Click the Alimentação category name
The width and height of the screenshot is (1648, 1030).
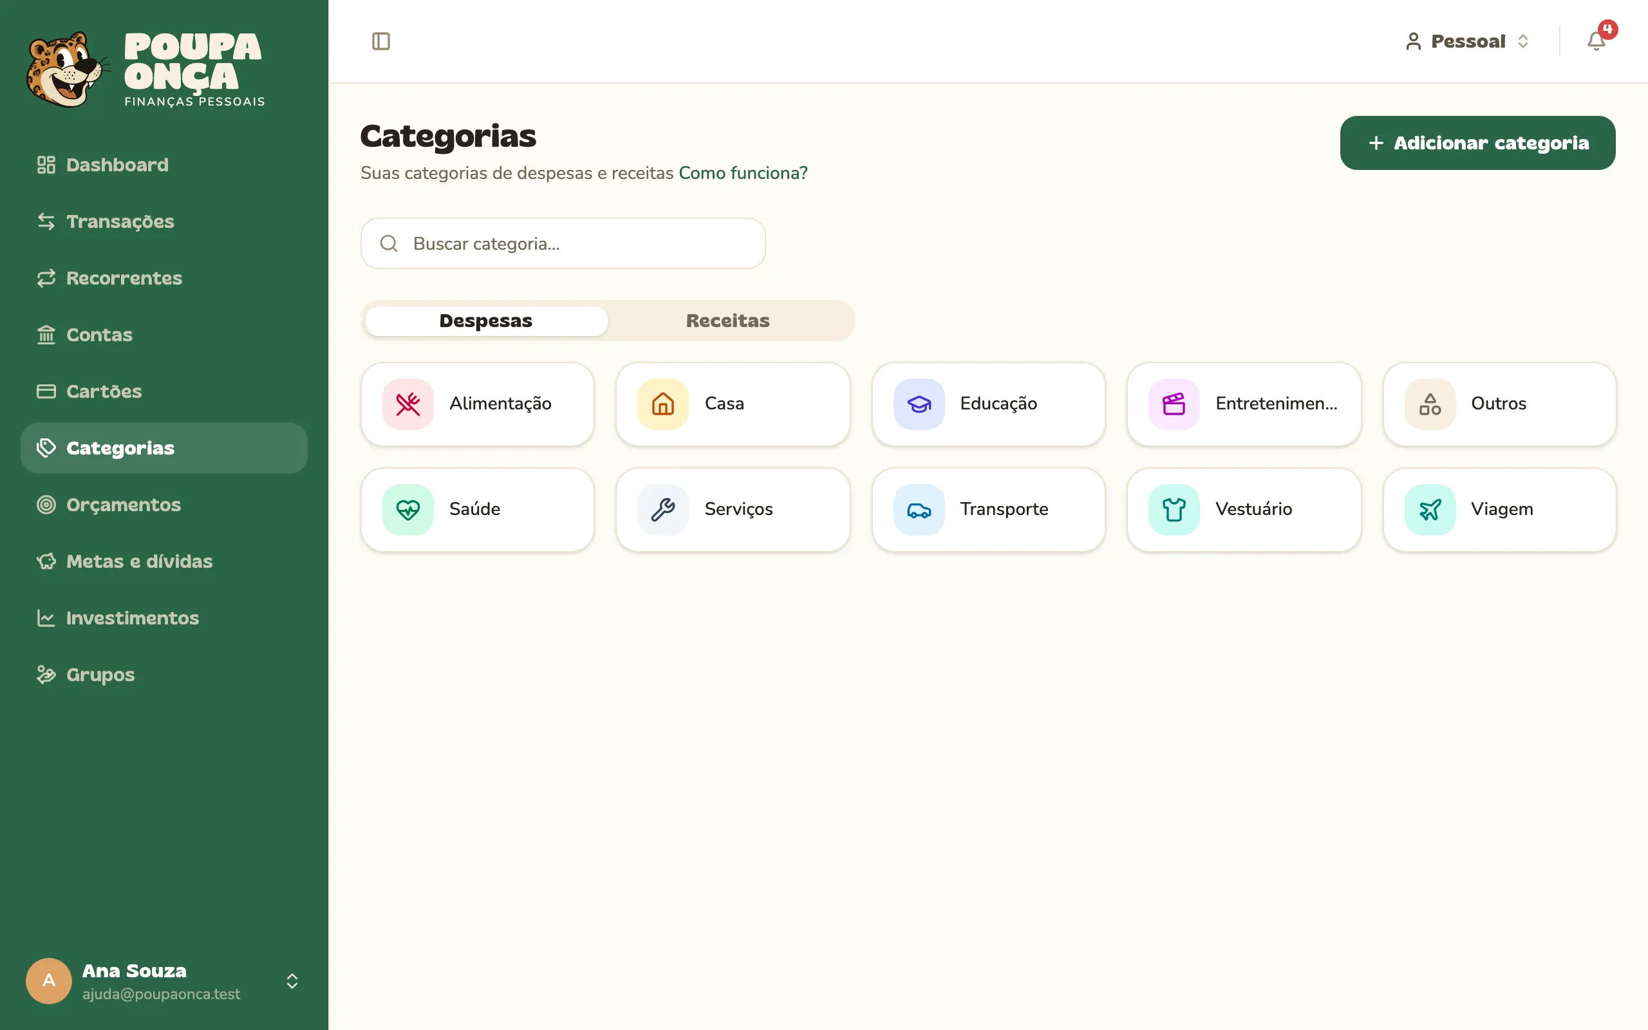(501, 404)
